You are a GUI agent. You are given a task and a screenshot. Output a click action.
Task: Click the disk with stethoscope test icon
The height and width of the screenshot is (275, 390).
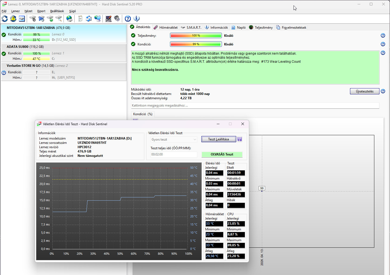click(33, 19)
